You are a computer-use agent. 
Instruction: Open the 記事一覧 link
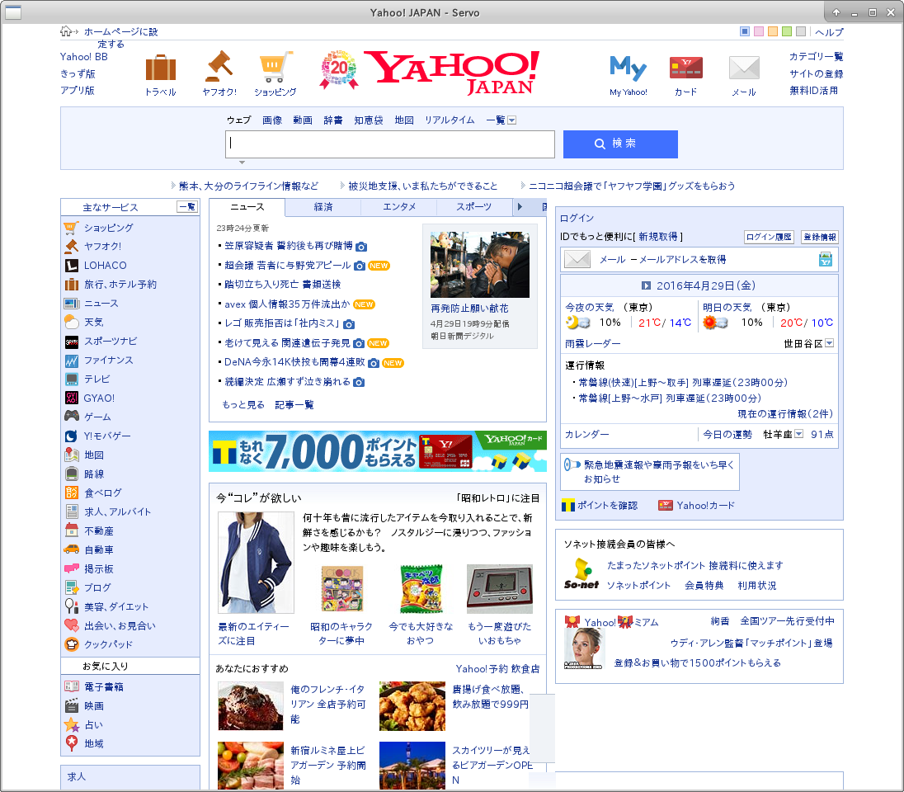point(294,405)
